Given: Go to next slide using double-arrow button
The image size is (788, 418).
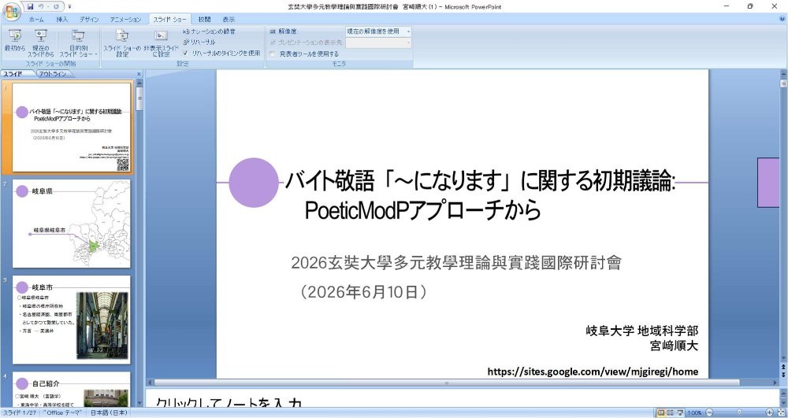Looking at the screenshot, I should click(x=783, y=375).
